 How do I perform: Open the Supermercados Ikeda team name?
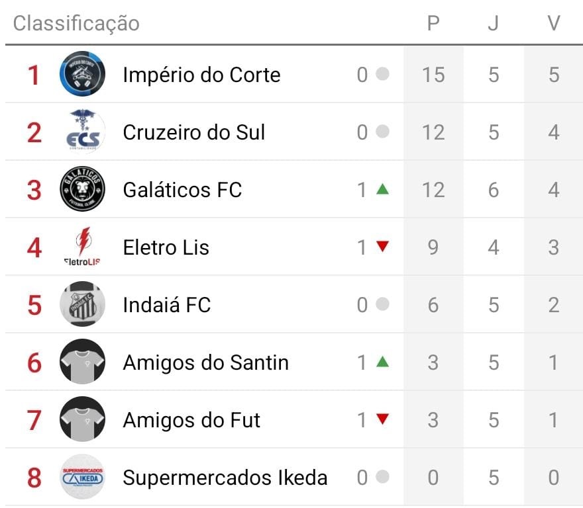225,478
